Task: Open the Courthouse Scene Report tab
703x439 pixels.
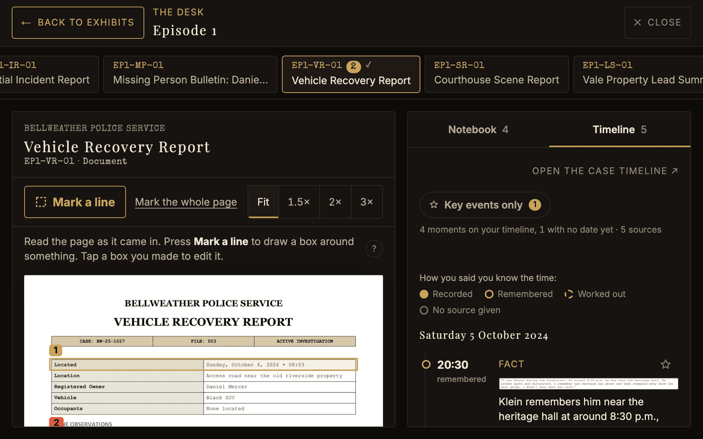Action: 496,74
